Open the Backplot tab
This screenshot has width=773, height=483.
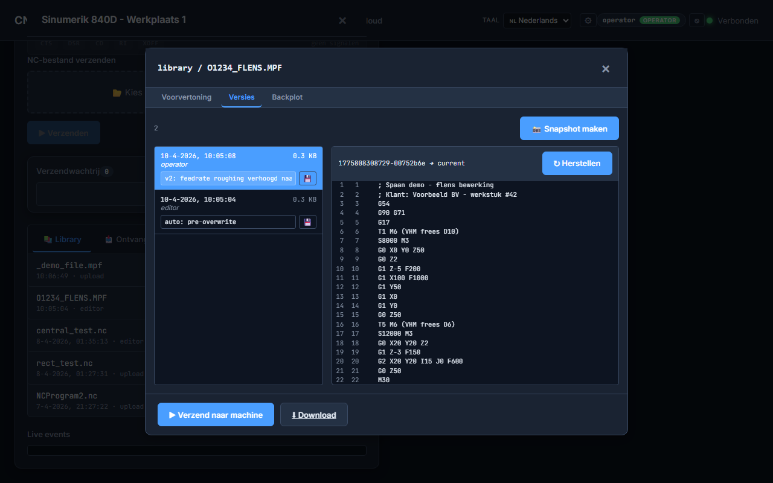tap(287, 97)
